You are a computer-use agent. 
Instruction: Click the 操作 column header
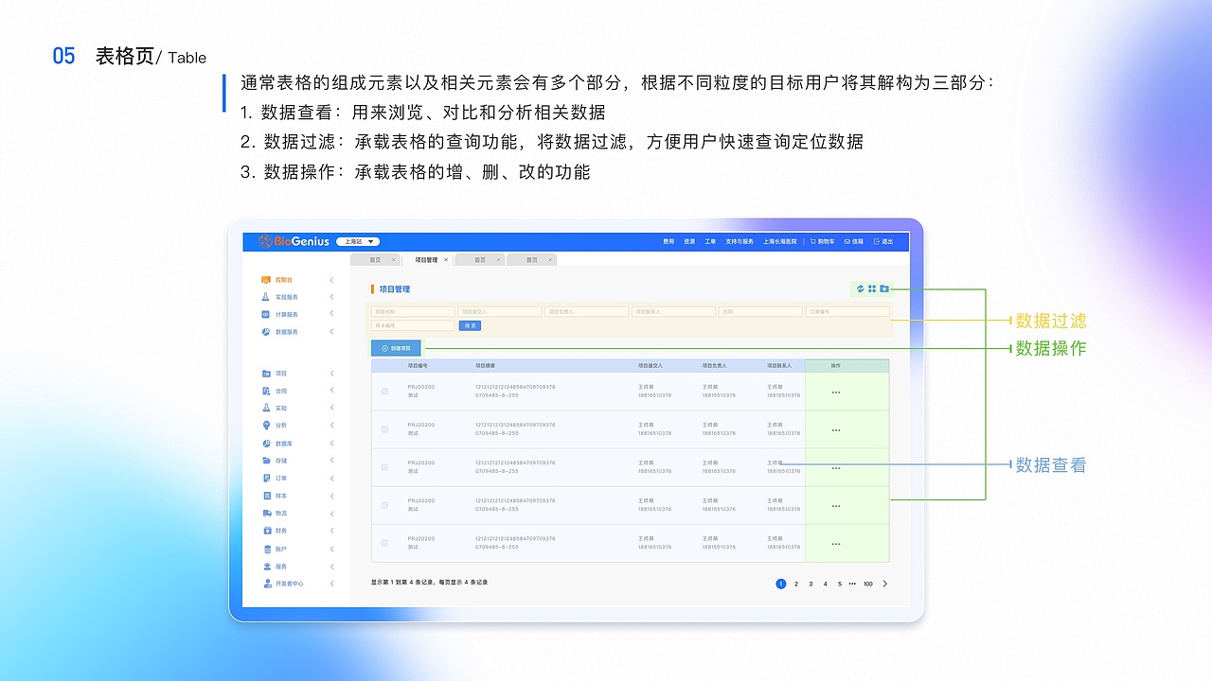pos(836,365)
